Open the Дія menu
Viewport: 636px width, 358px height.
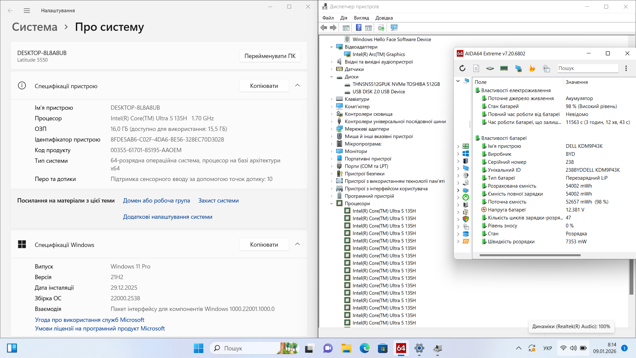[344, 18]
